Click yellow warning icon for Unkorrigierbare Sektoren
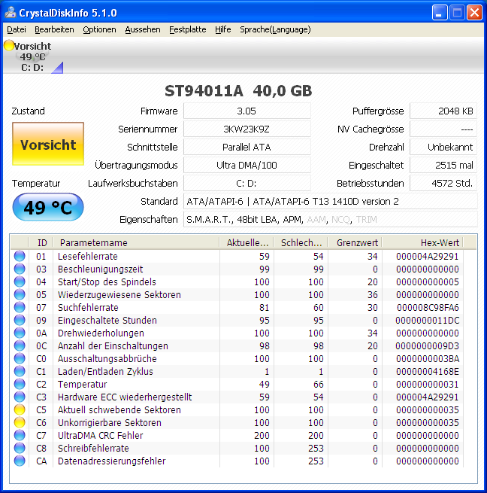Image resolution: width=487 pixels, height=493 pixels. click(20, 422)
